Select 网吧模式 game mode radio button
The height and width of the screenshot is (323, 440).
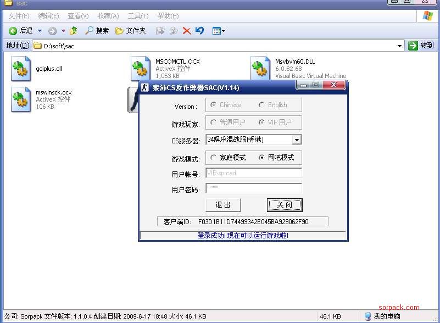pos(261,158)
